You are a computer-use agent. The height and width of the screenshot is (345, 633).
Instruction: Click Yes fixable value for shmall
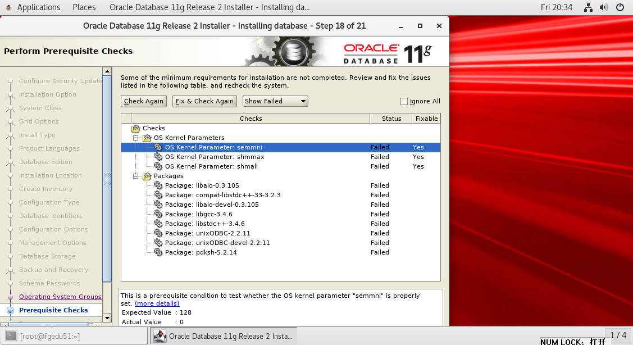pos(418,166)
